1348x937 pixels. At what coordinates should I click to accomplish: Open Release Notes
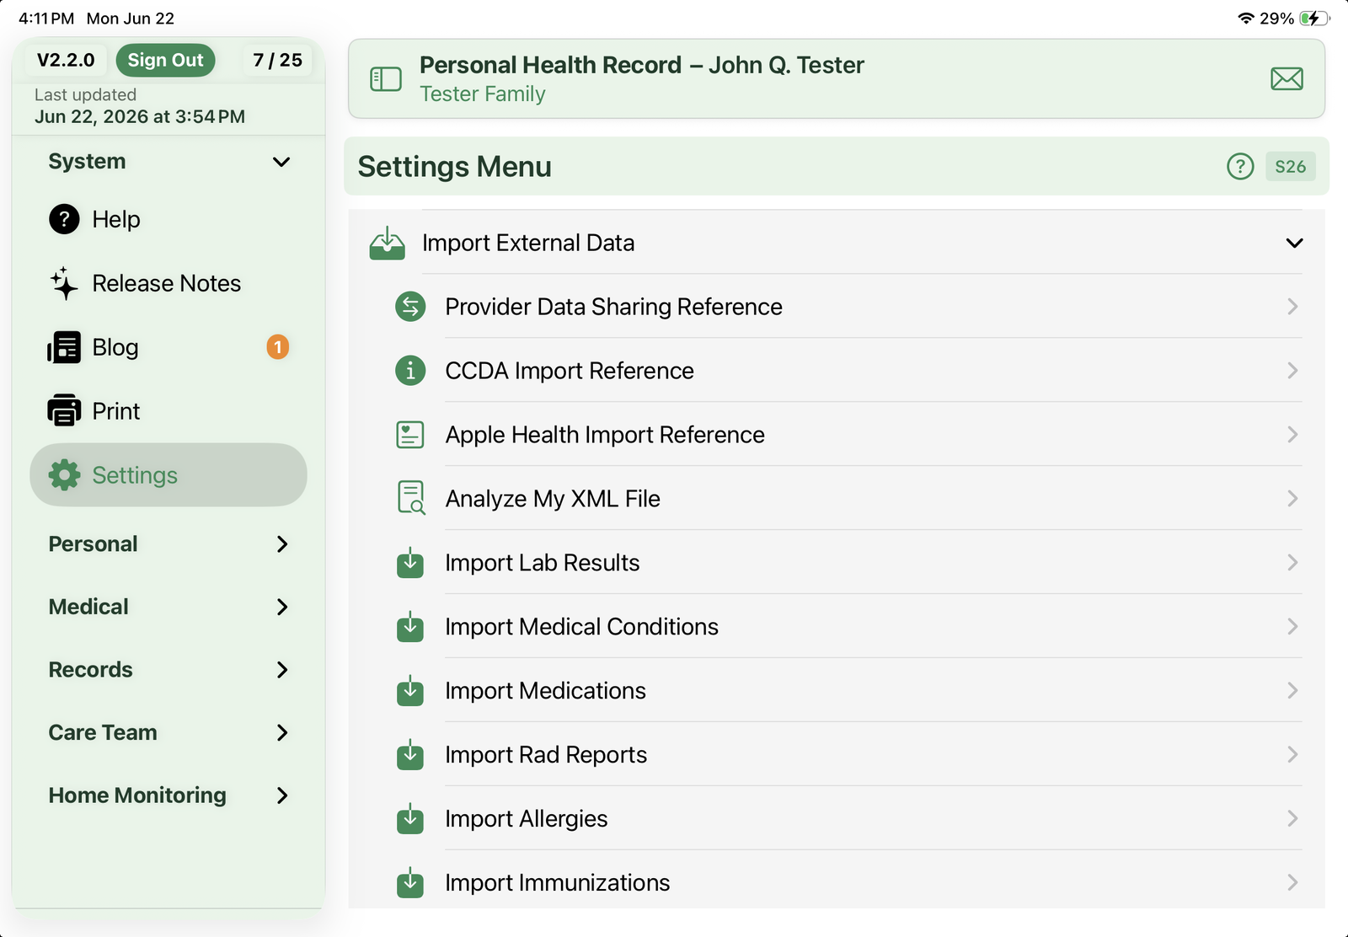click(168, 283)
